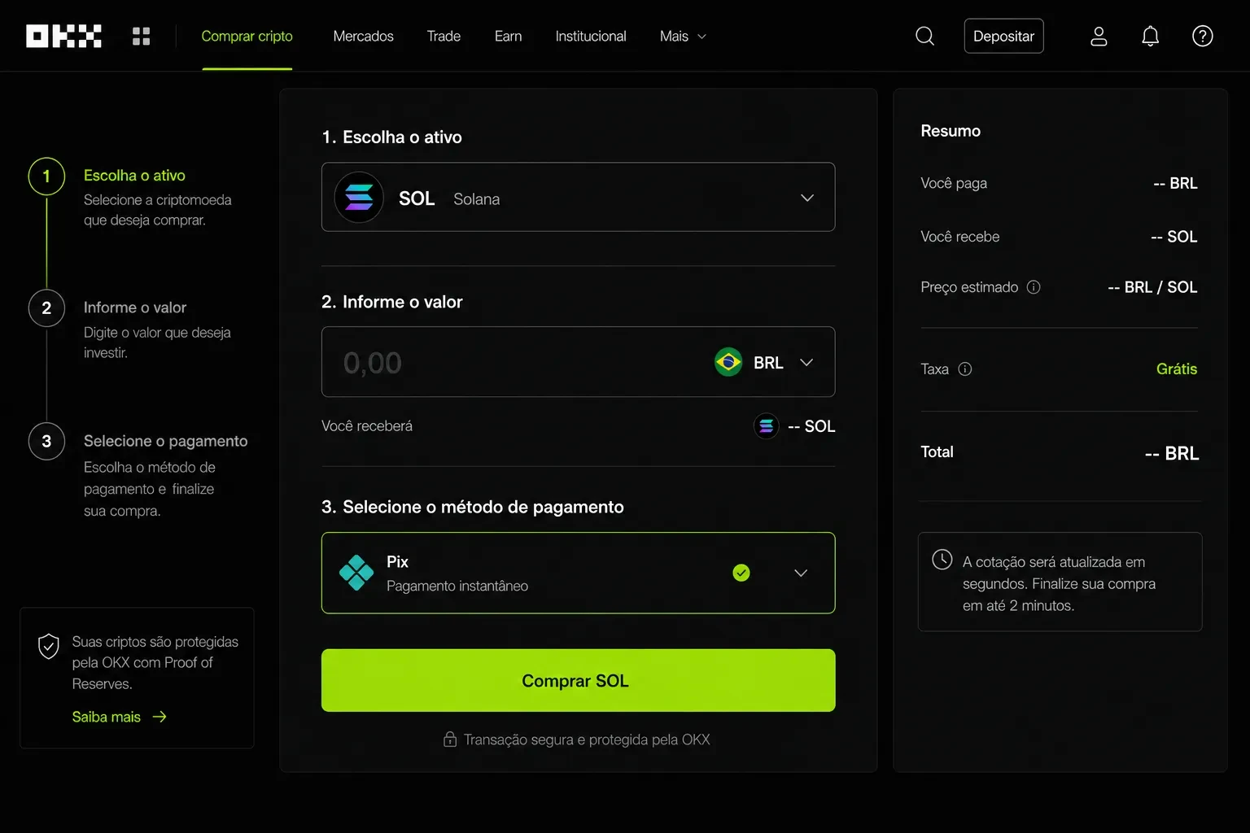Screen dimensions: 1250x833
Task: Expand the Mais menu in the top nav
Action: click(x=683, y=36)
